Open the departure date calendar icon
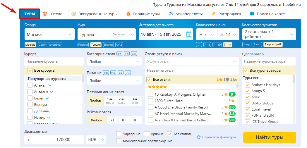This screenshot has width=307, height=148. point(188,34)
